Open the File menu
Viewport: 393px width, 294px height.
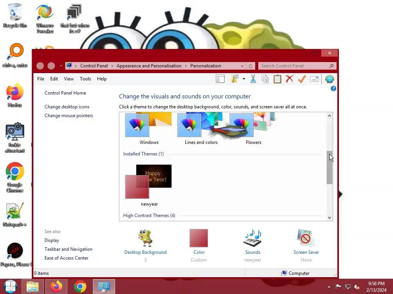pyautogui.click(x=41, y=79)
